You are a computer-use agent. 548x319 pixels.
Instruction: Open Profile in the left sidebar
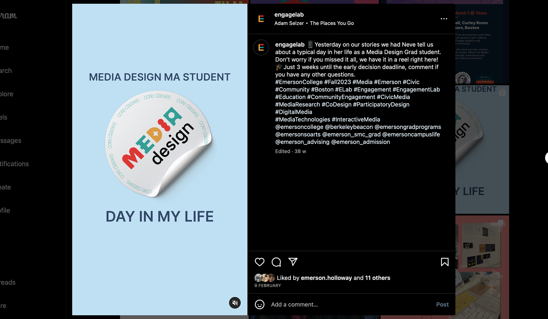[5, 210]
